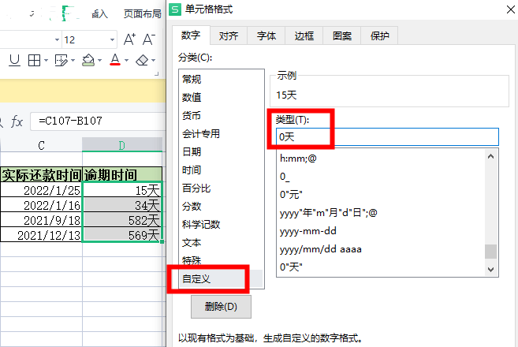This screenshot has width=518, height=347.
Task: Click the decrease font size icon
Action: [149, 39]
